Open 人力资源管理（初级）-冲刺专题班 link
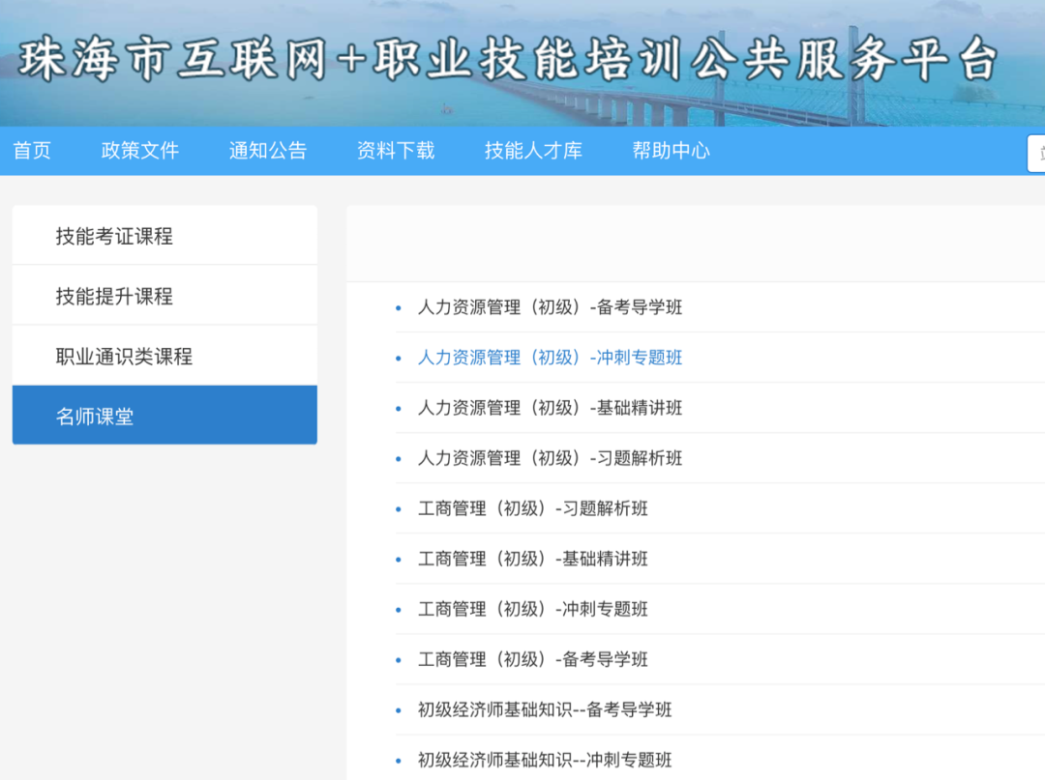The height and width of the screenshot is (780, 1045). (x=550, y=358)
